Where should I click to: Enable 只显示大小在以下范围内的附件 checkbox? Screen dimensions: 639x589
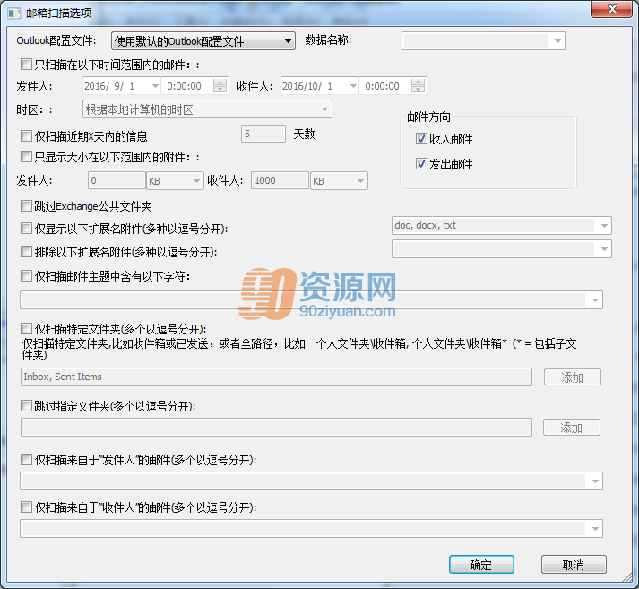pos(27,157)
